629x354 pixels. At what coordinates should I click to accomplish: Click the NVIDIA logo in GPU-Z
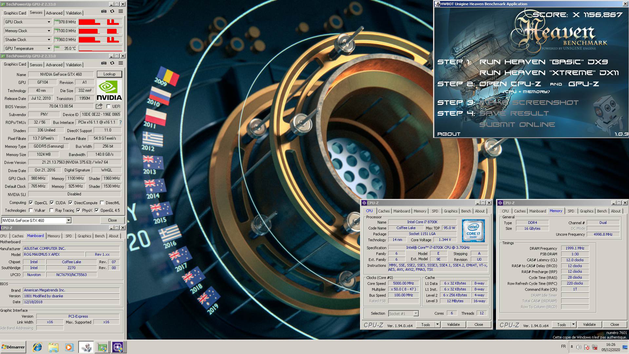click(x=109, y=90)
